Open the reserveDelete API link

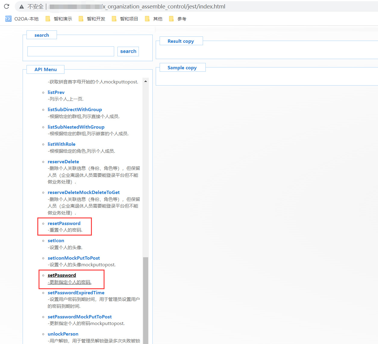pyautogui.click(x=63, y=161)
